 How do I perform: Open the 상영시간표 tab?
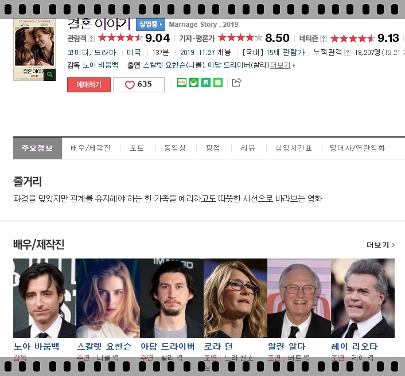(293, 148)
